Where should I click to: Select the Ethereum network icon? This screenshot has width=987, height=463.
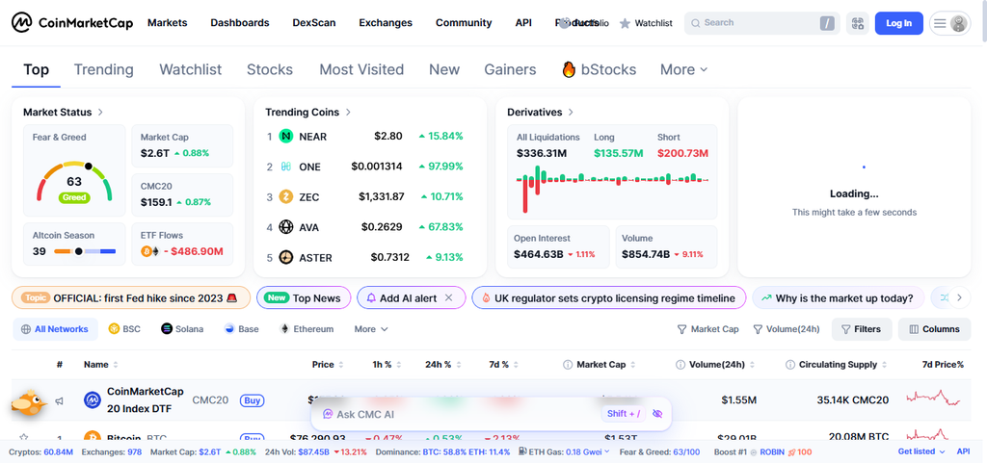[x=284, y=328]
